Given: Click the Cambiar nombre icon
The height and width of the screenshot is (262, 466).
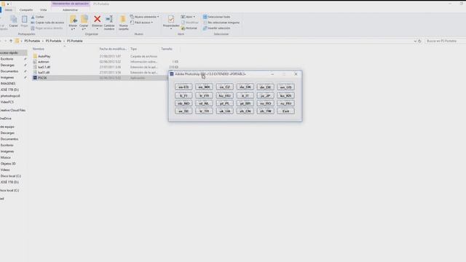Looking at the screenshot, I should pyautogui.click(x=109, y=20).
